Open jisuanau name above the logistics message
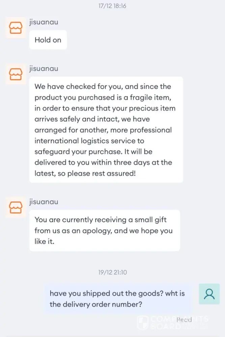This screenshot has height=337, width=225. click(x=44, y=68)
